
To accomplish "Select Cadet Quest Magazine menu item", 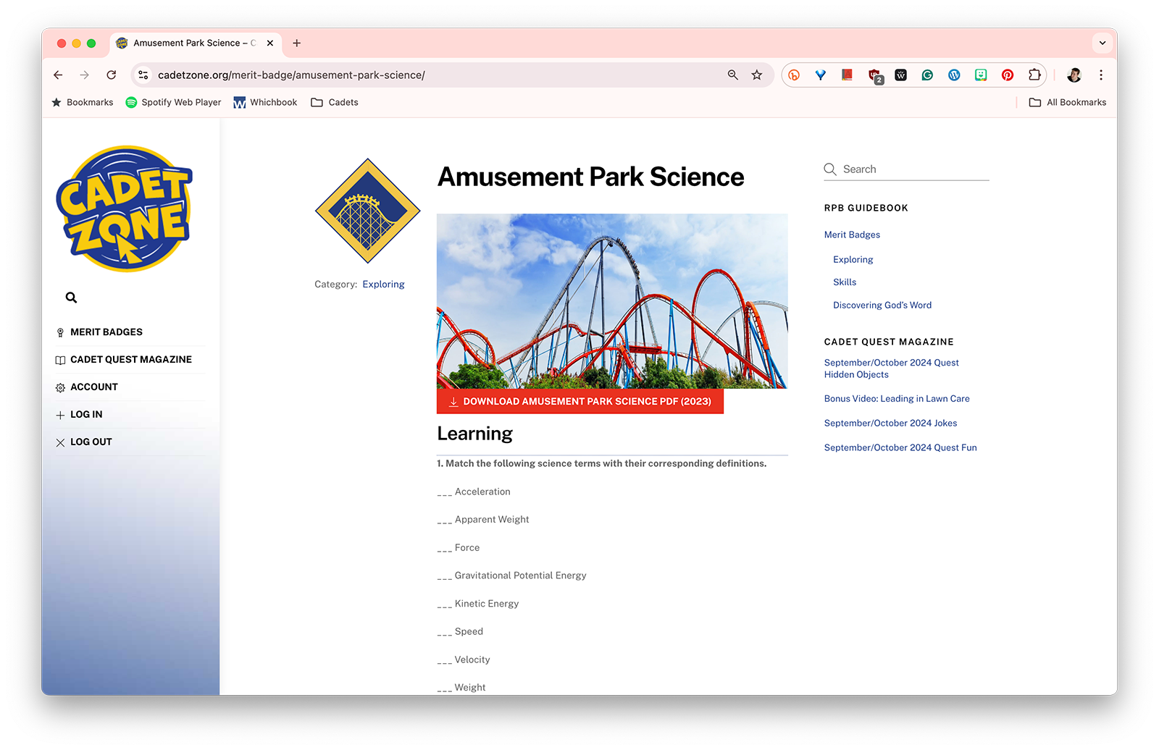I will tap(131, 360).
